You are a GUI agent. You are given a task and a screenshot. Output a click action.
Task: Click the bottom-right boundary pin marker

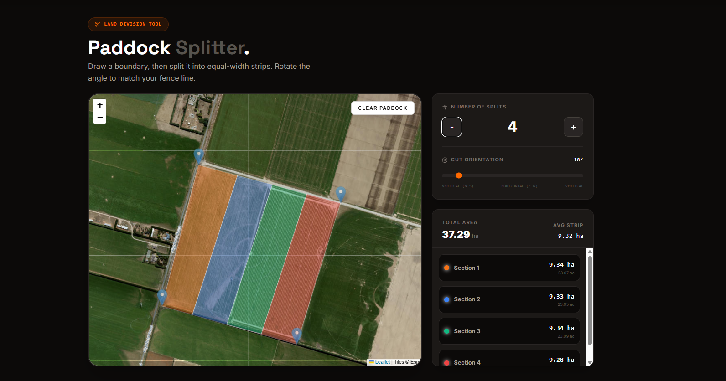296,335
